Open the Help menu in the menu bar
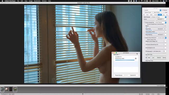This screenshot has height=95, width=169. click(x=49, y=1)
